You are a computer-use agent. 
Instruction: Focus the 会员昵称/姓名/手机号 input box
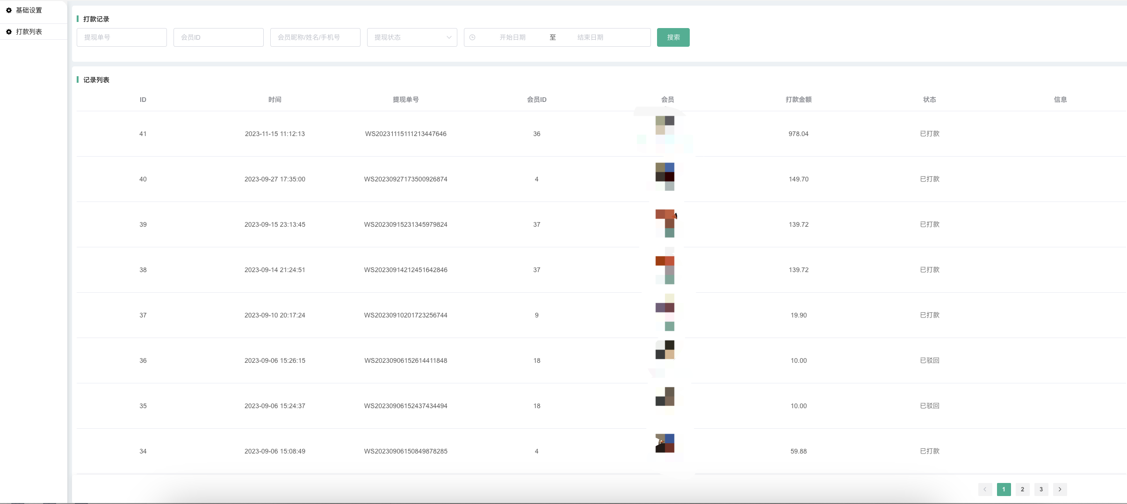(x=315, y=37)
